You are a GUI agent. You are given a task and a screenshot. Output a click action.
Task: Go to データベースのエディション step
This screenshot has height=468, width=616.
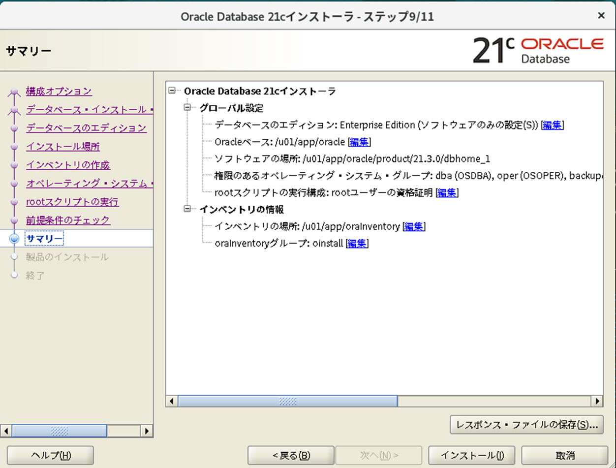[86, 128]
